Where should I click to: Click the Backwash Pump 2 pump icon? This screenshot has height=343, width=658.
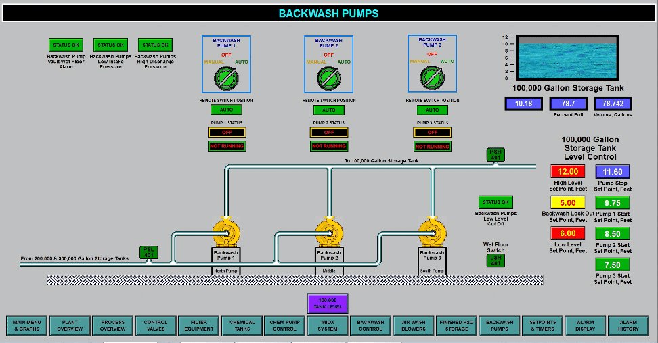pos(328,232)
